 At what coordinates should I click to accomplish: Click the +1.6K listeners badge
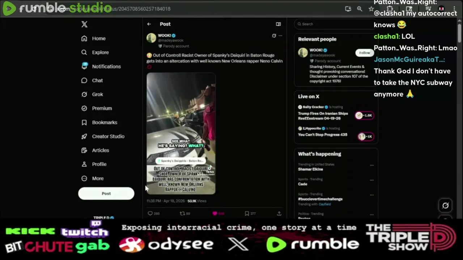tap(364, 116)
